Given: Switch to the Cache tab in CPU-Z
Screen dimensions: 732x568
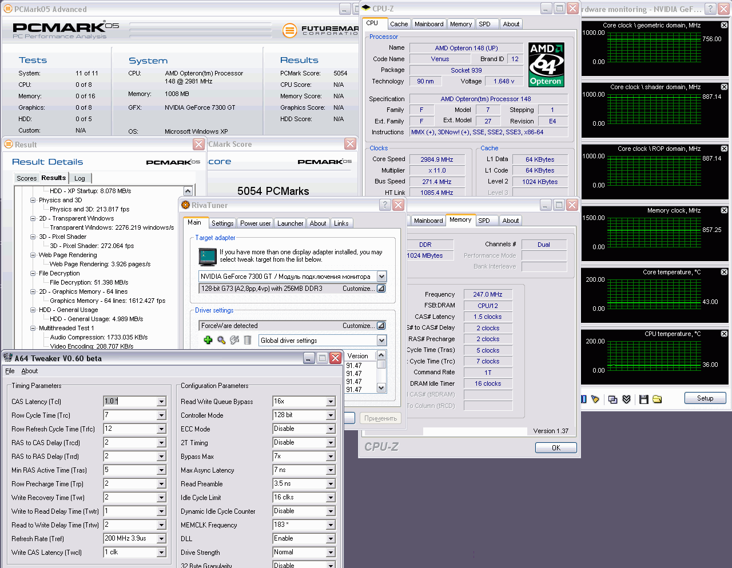Looking at the screenshot, I should 399,24.
